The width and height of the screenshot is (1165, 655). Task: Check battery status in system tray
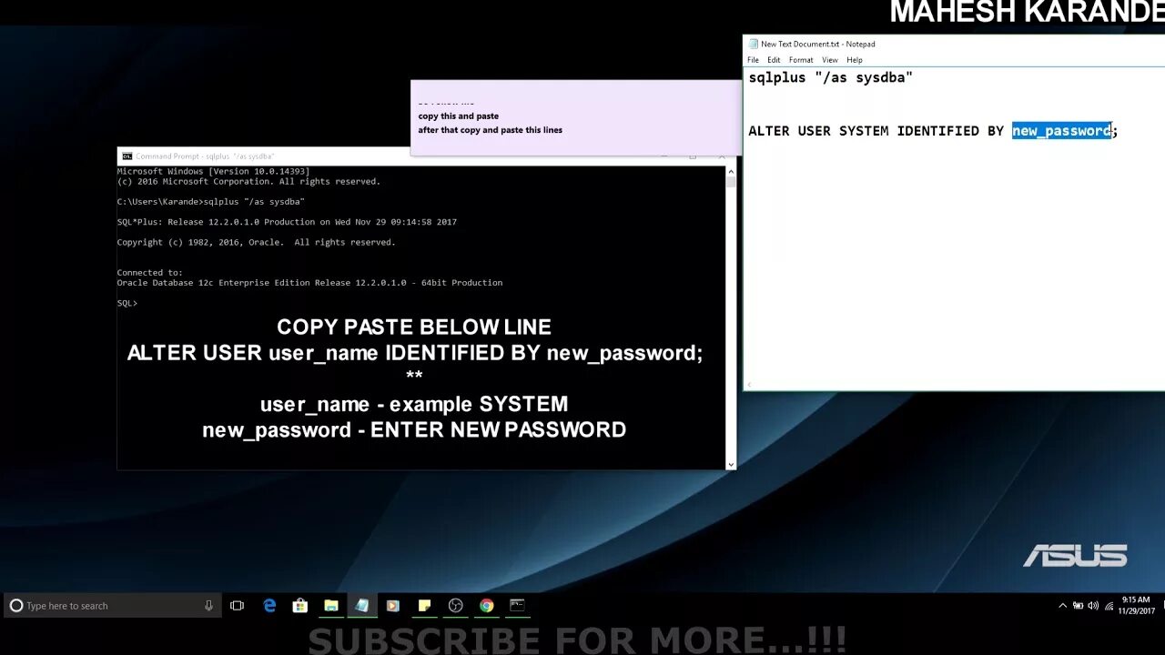(x=1079, y=606)
